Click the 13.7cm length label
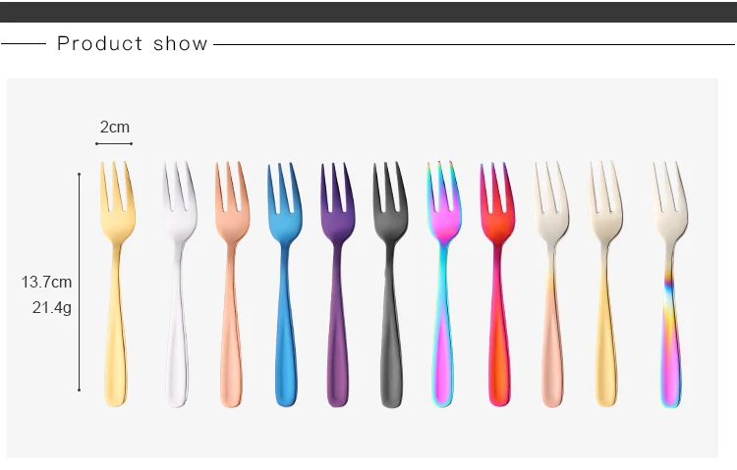 [46, 283]
